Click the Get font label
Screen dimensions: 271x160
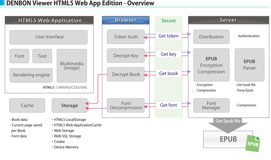click(169, 105)
